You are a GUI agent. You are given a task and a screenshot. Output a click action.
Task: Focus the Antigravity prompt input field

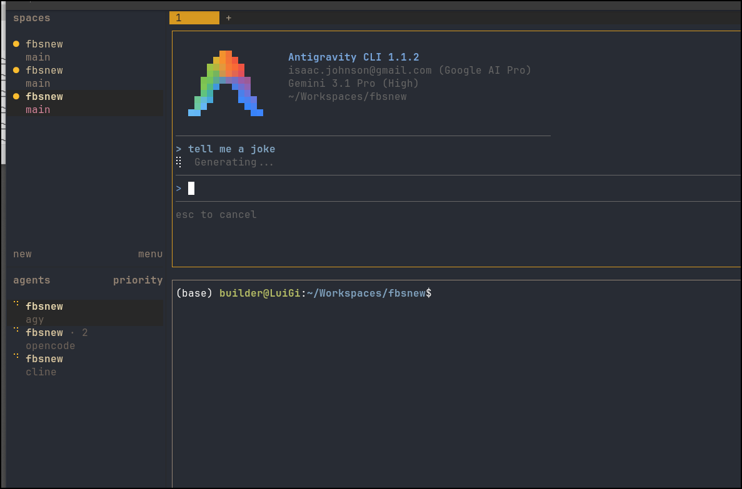click(x=458, y=188)
